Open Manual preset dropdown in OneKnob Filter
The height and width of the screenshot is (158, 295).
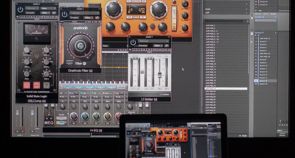[84, 13]
